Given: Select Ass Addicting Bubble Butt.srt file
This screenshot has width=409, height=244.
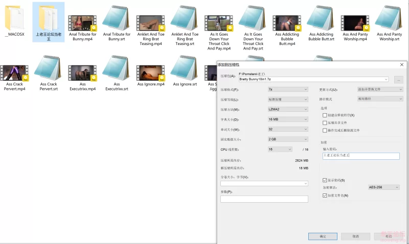Looking at the screenshot, I should [x=321, y=18].
